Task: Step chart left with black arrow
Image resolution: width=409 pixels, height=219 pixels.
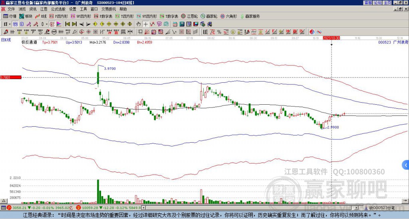Action: pyautogui.click(x=81, y=24)
